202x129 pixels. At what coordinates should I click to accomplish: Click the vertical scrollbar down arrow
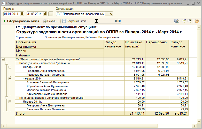point(199,123)
